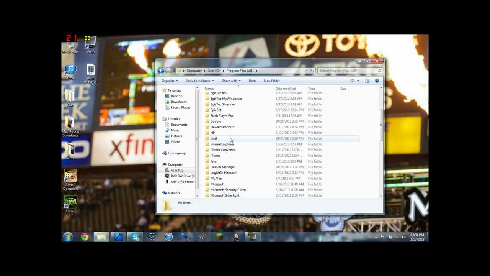Select Homegroup in the navigation pane

[176, 153]
